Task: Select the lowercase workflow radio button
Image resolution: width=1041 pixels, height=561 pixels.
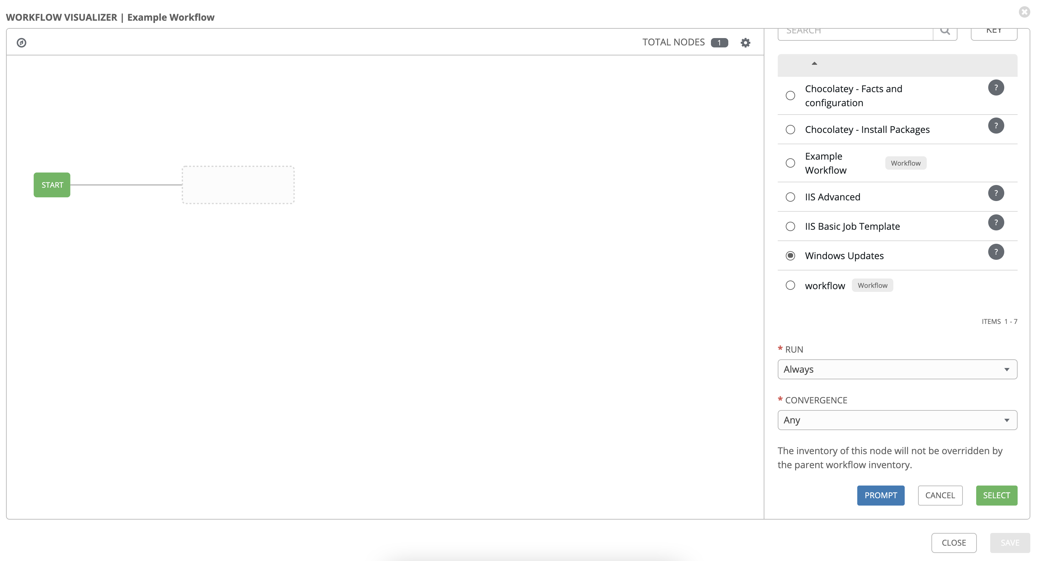Action: 790,286
